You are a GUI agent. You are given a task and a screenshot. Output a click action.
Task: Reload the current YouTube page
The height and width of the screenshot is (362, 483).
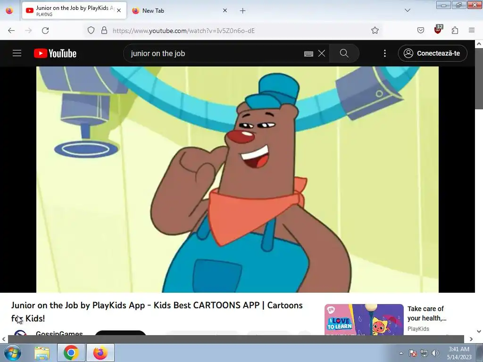click(x=45, y=30)
